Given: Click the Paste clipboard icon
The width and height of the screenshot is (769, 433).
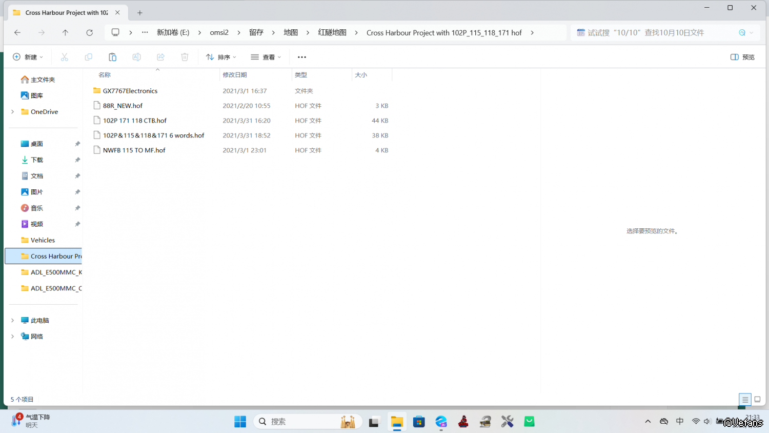Looking at the screenshot, I should (112, 57).
